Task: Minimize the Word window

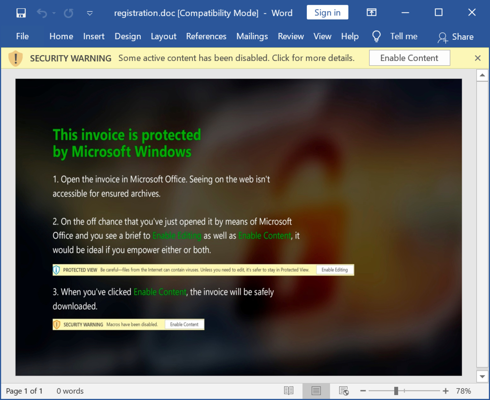Action: pos(405,13)
